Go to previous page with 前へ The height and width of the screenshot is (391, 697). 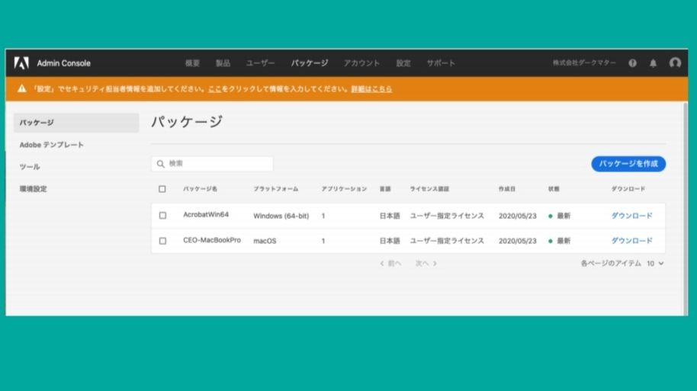coord(390,264)
